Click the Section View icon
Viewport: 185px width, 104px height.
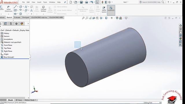[94, 18]
